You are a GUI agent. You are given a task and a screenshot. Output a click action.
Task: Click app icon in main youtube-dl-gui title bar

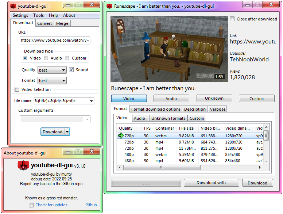click(x=13, y=6)
